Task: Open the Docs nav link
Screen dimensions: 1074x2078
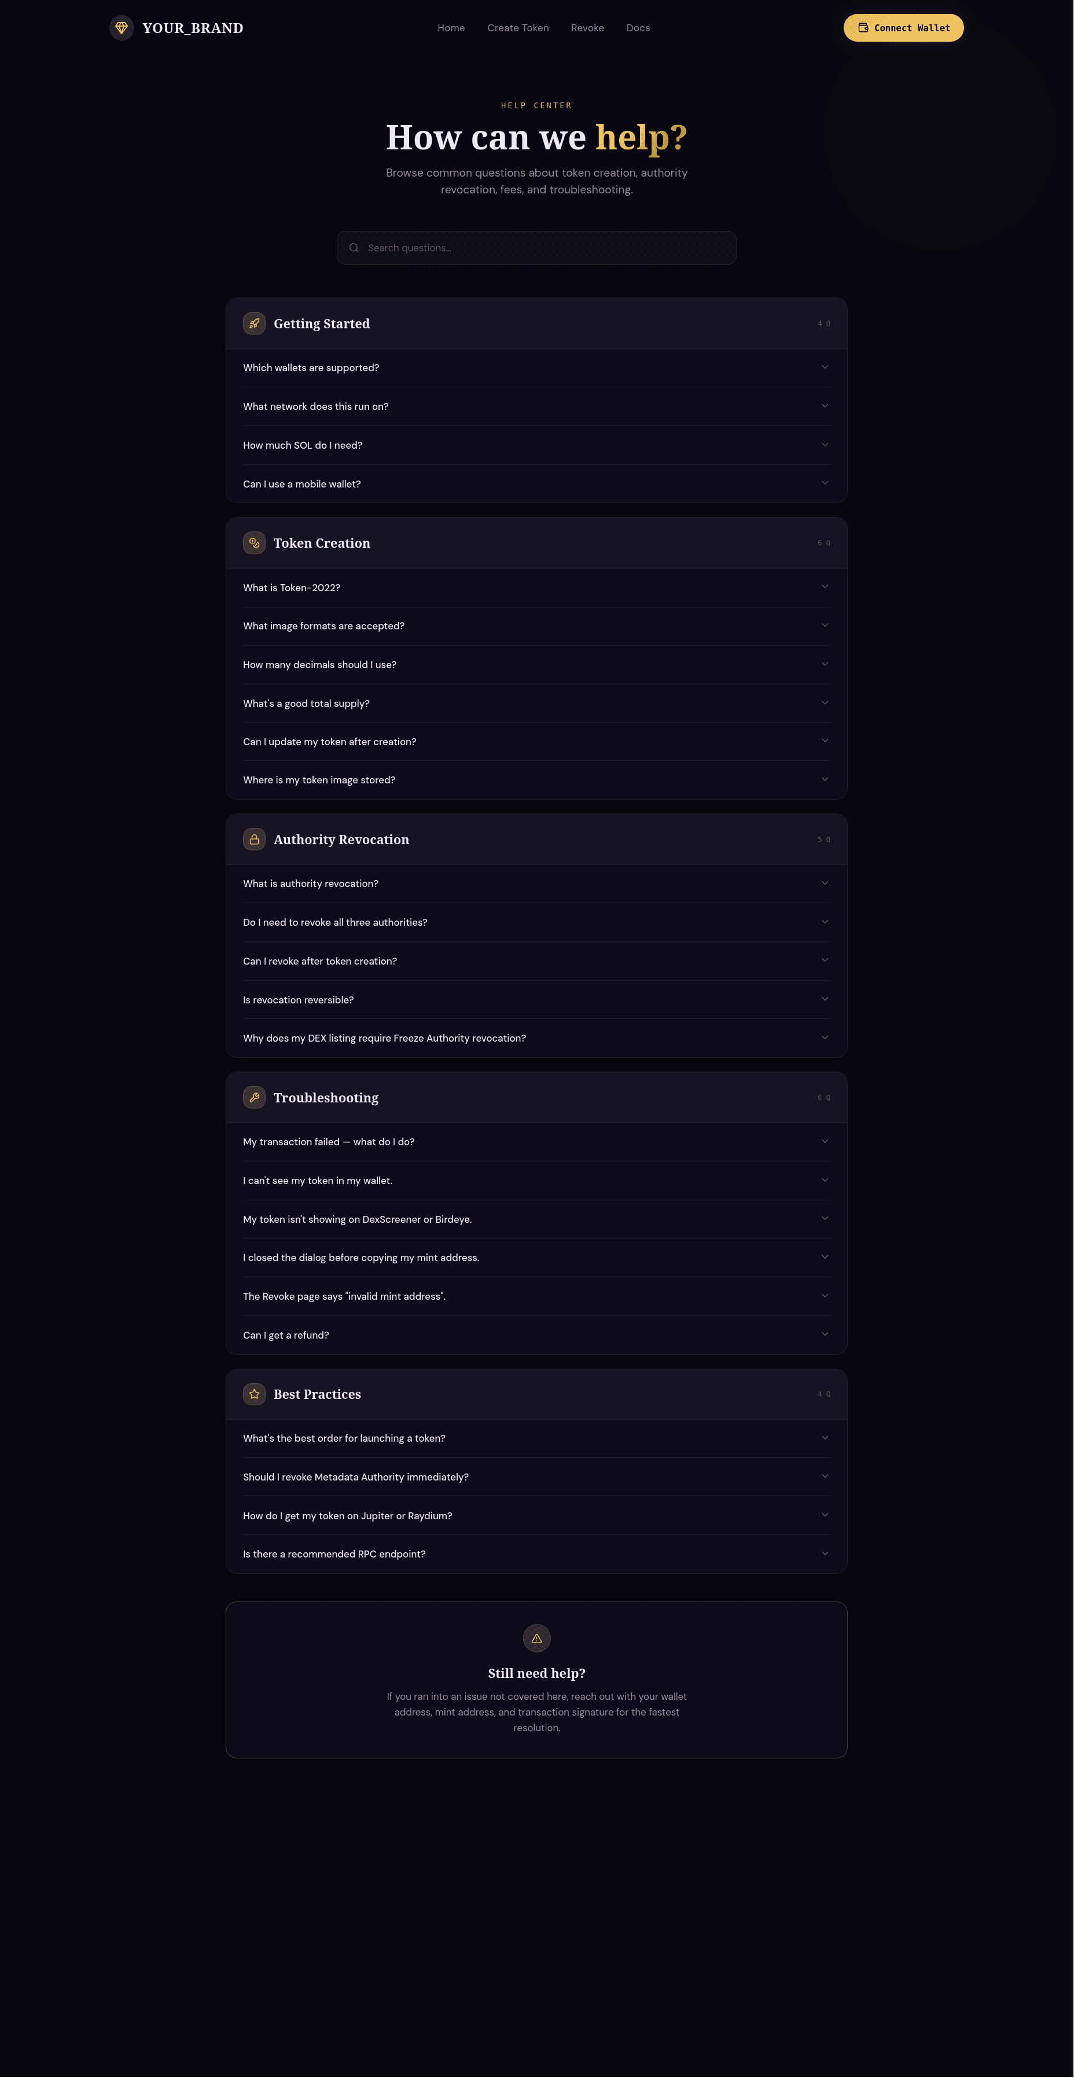Action: pos(638,28)
